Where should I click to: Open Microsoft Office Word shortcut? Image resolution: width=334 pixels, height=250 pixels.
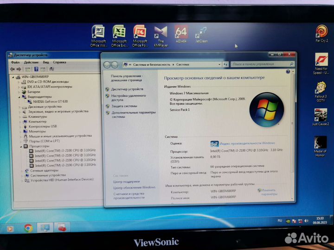coord(98,32)
